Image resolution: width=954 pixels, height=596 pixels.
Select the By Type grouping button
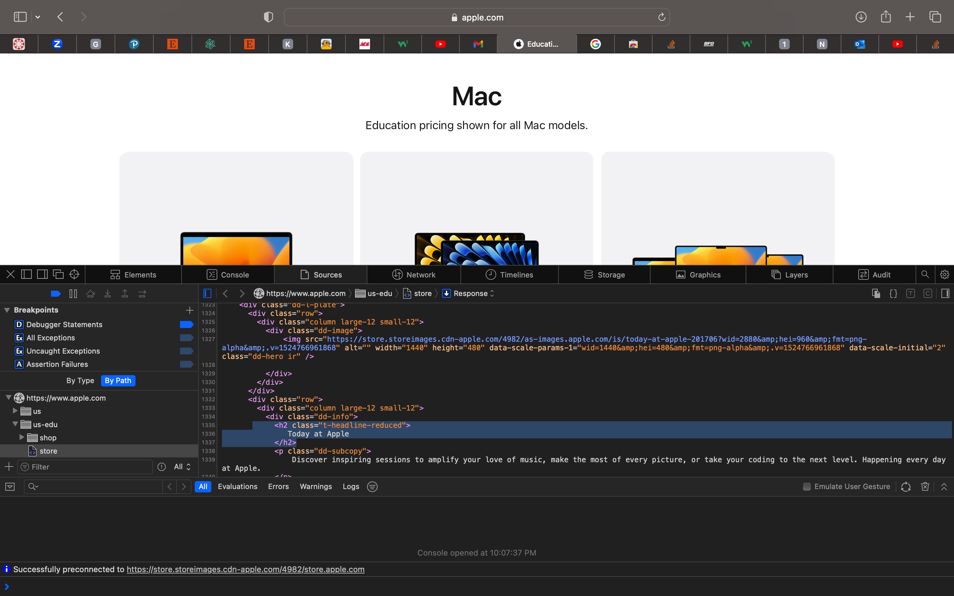coord(80,380)
